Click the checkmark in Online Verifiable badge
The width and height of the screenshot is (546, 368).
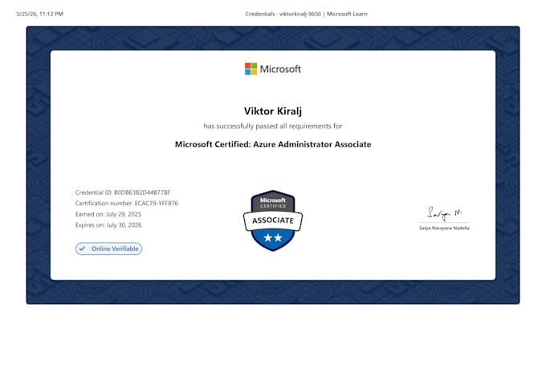coord(82,249)
